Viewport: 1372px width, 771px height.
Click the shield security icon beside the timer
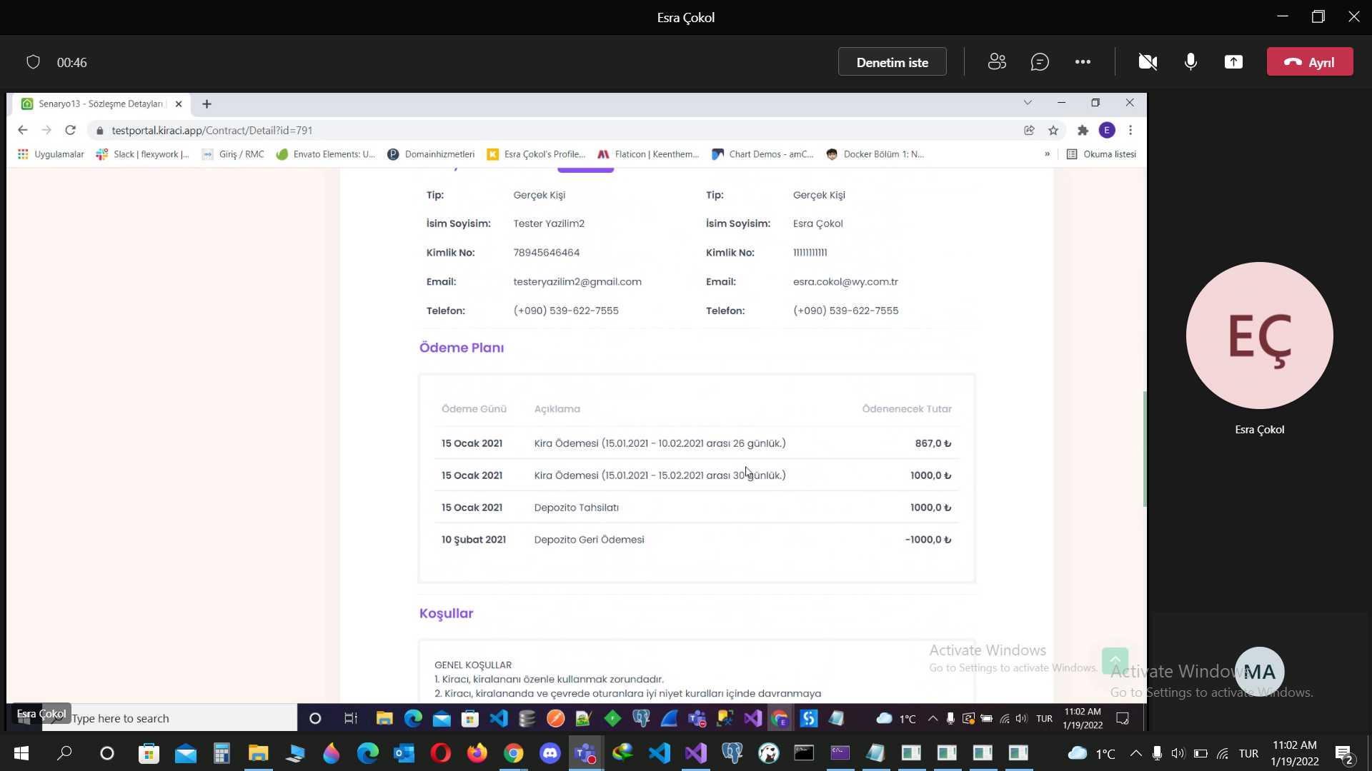pos(33,62)
